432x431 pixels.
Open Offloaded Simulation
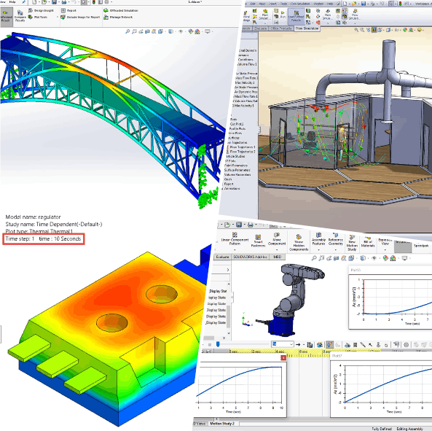(x=121, y=10)
